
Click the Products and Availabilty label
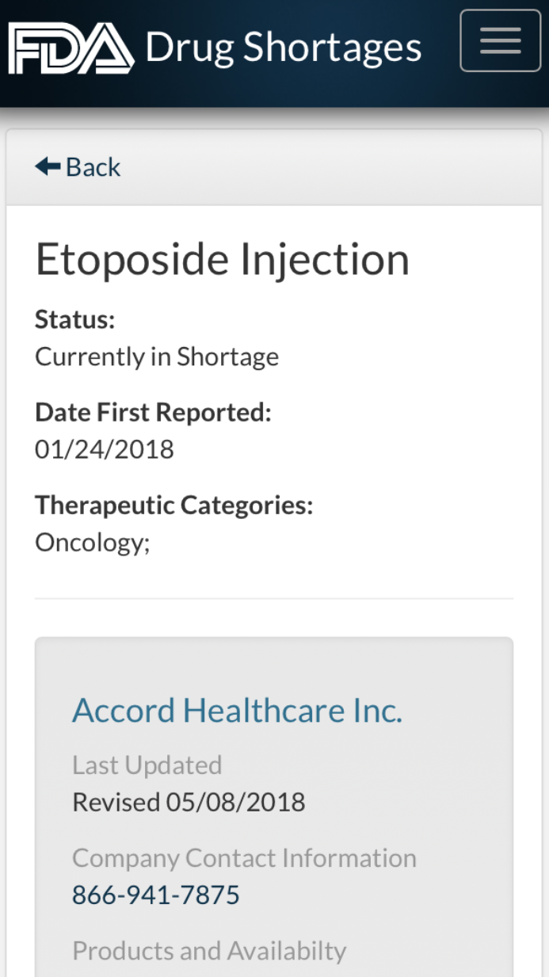(x=209, y=950)
